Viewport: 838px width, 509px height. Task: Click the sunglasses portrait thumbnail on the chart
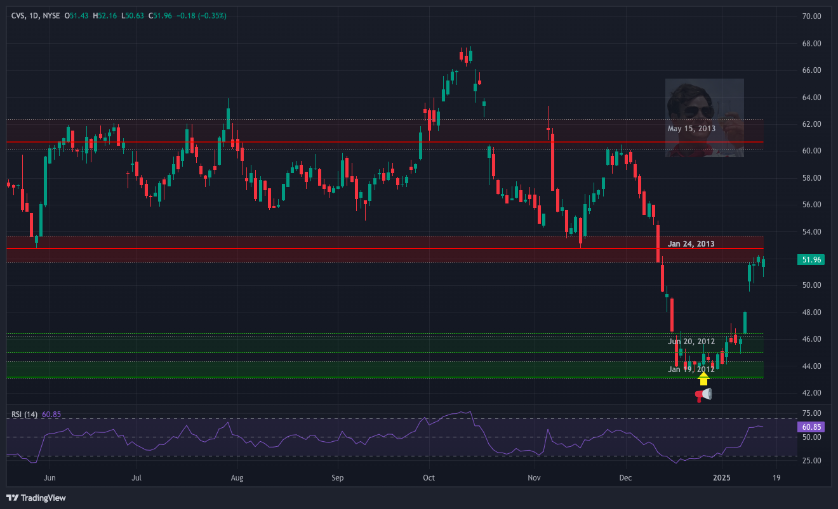704,118
